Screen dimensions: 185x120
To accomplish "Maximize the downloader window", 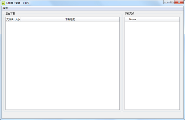I will (x=172, y=2).
